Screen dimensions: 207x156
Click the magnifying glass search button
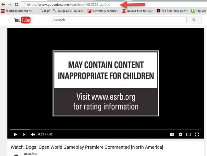(x=194, y=20)
